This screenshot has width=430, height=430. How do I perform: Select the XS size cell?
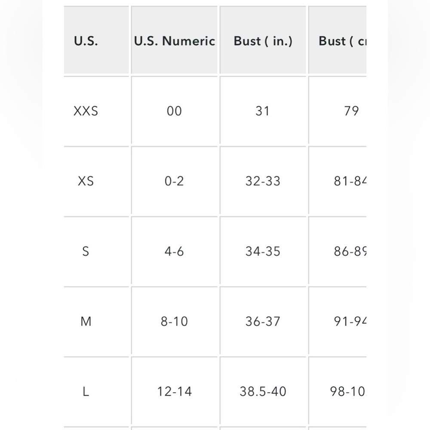[x=96, y=181]
